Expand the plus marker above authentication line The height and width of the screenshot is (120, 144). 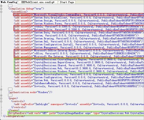(1, 89)
